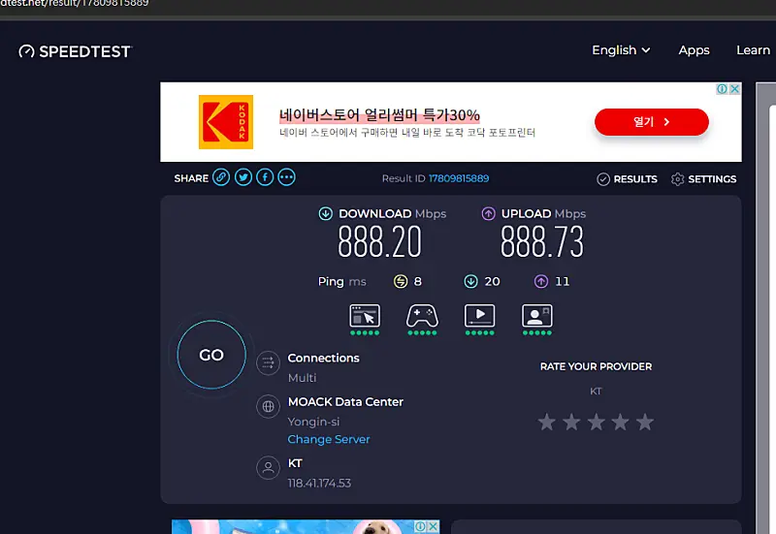Open speed test SETTINGS

click(x=703, y=179)
